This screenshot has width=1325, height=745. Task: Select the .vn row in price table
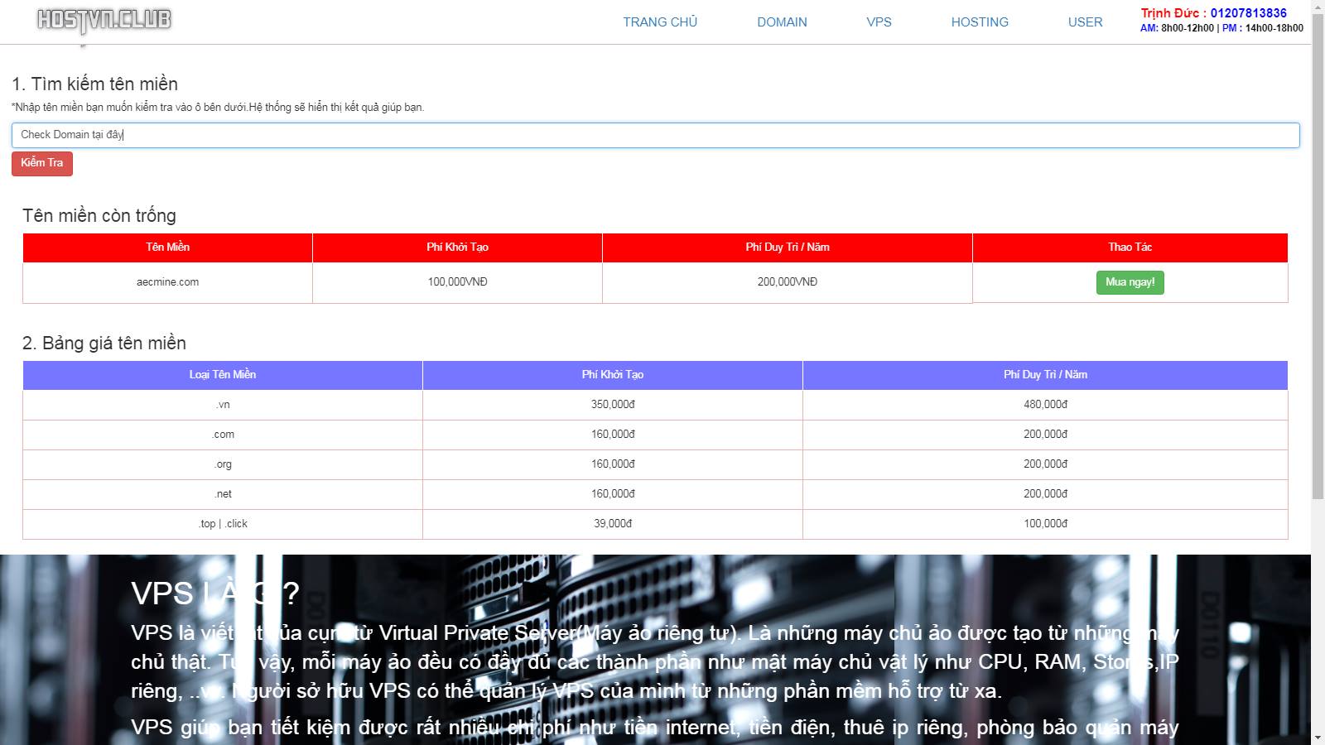click(x=222, y=405)
